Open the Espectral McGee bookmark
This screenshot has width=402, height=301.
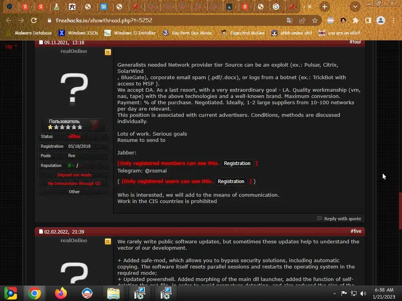click(243, 33)
